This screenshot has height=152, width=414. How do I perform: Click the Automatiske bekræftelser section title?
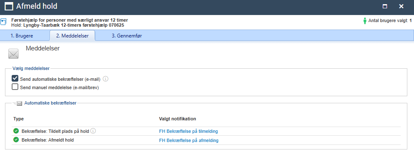(x=50, y=103)
